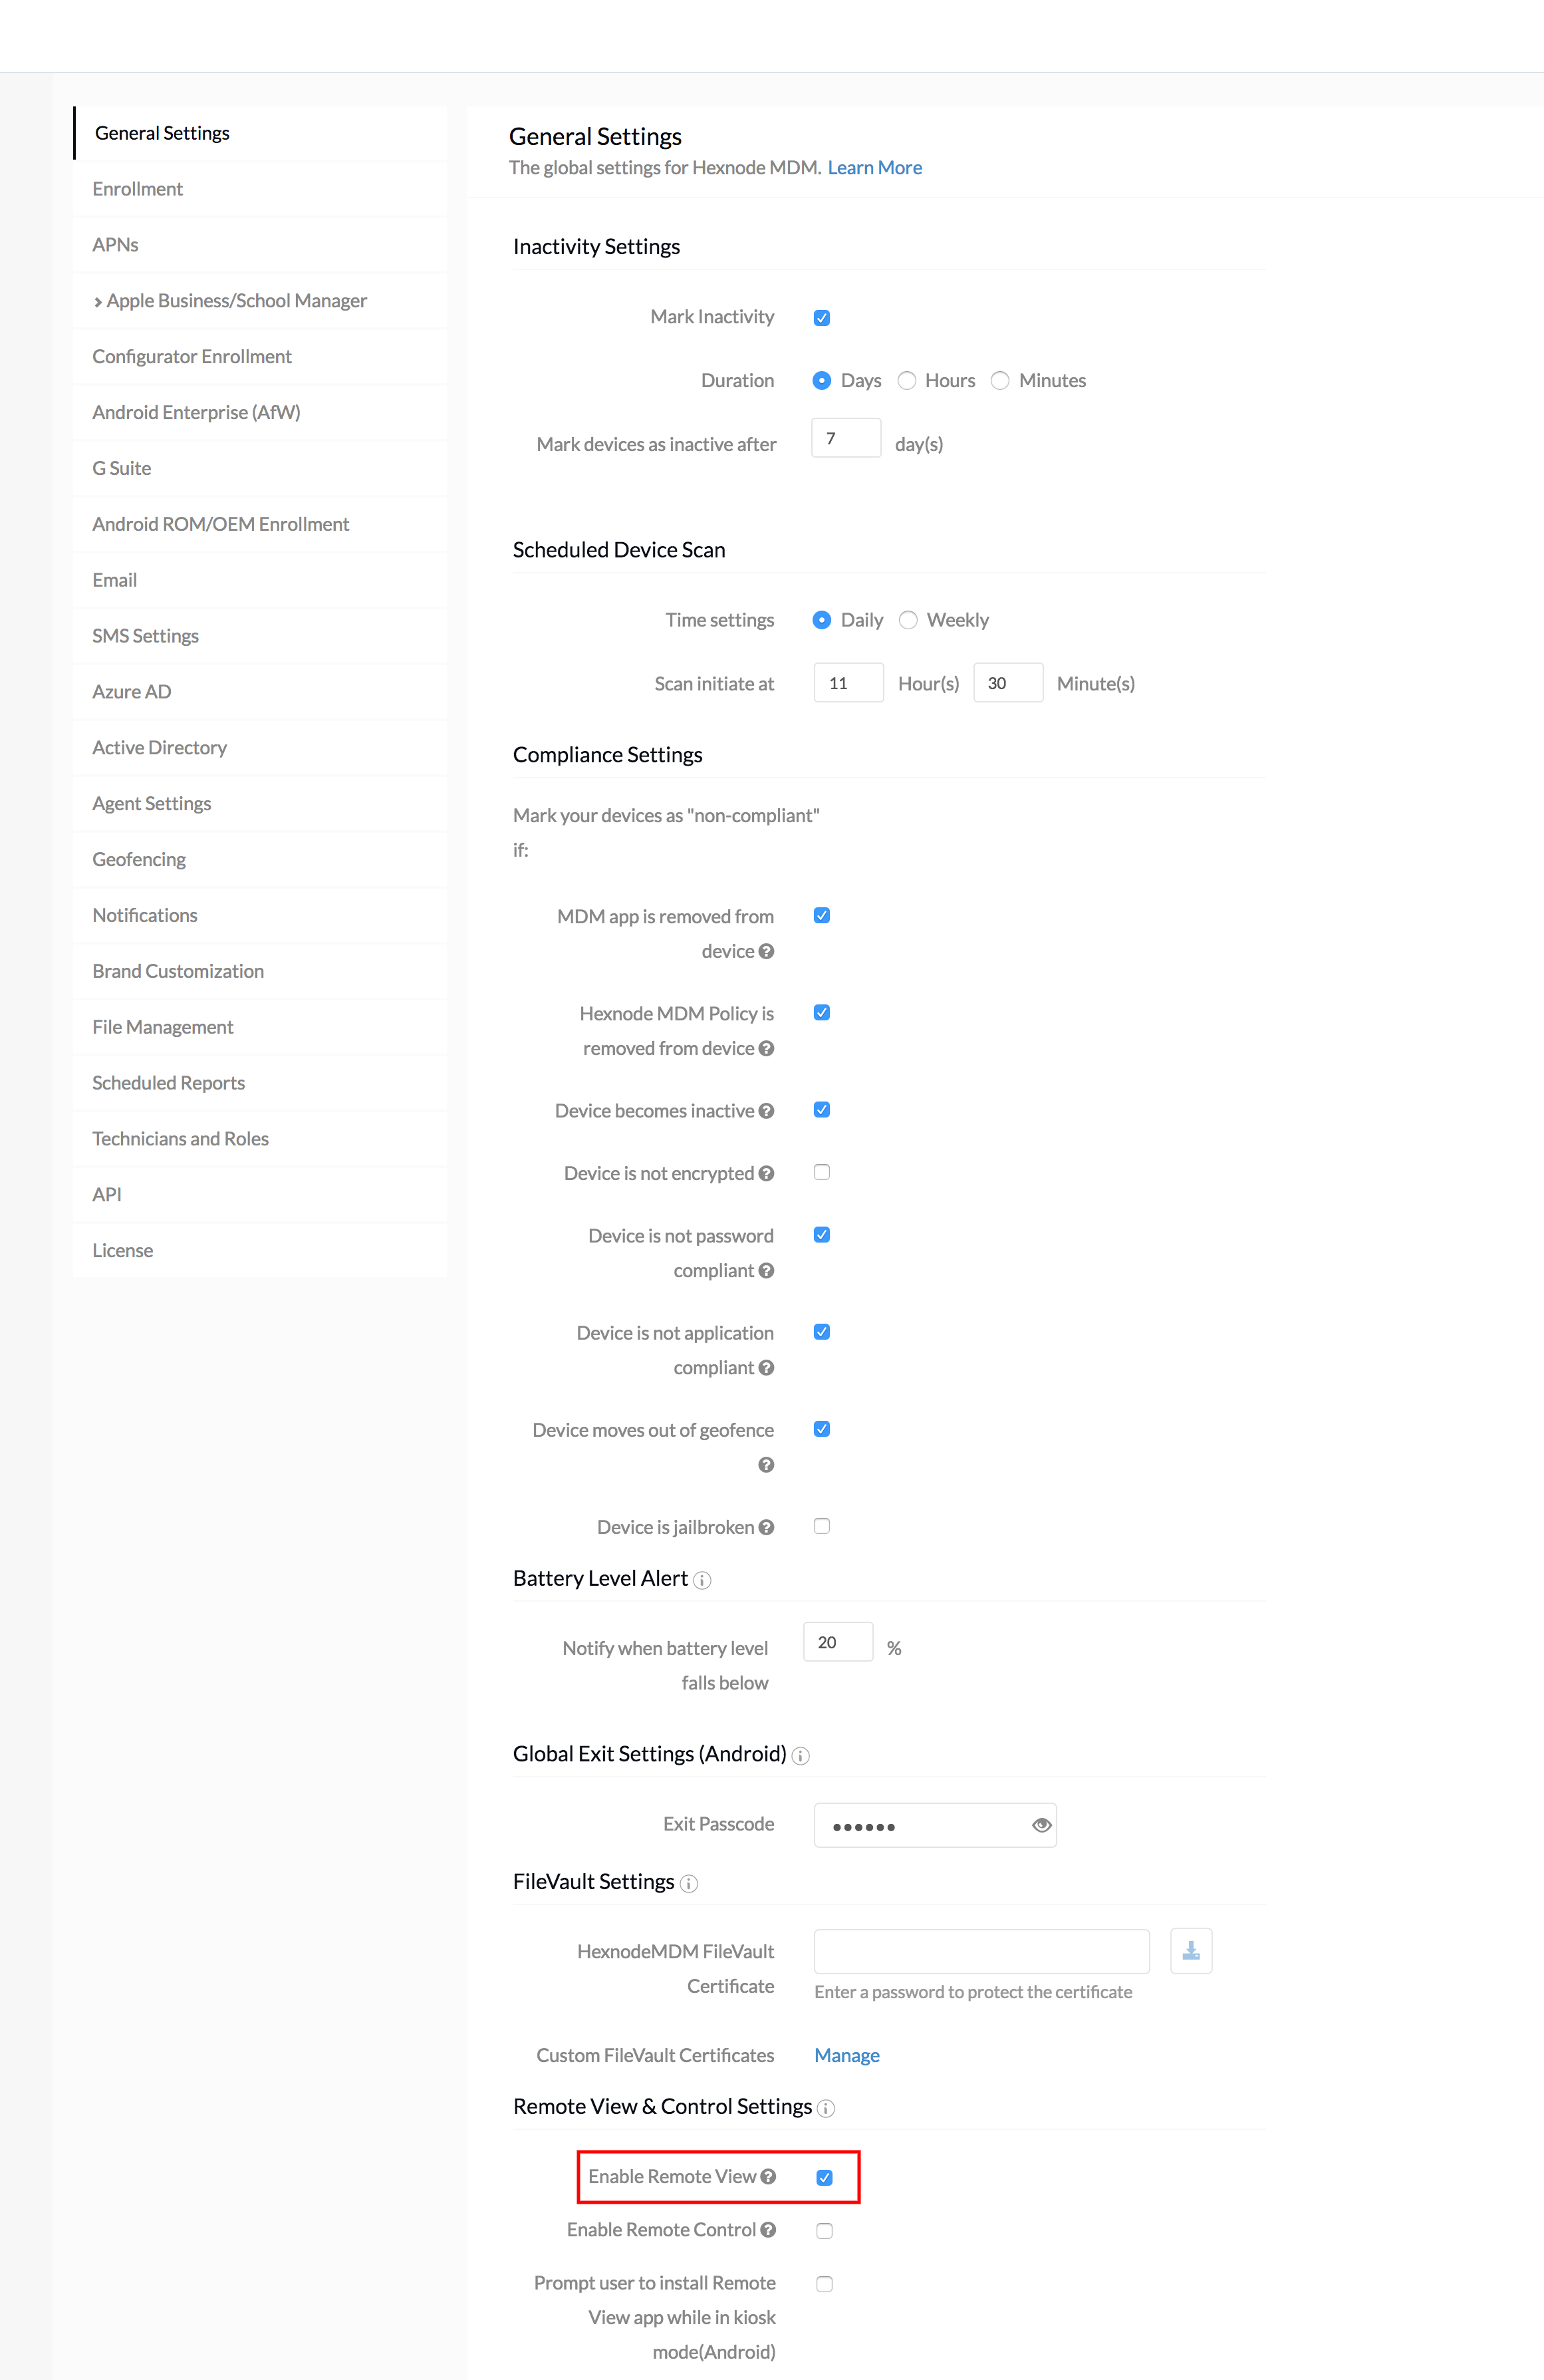Screen dimensions: 1544x2380
Task: Open the Learn More link
Action: click(x=874, y=168)
